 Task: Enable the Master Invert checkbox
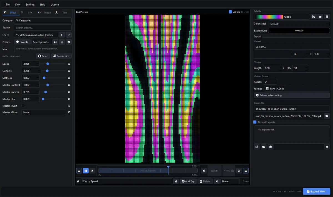pyautogui.click(x=23, y=106)
